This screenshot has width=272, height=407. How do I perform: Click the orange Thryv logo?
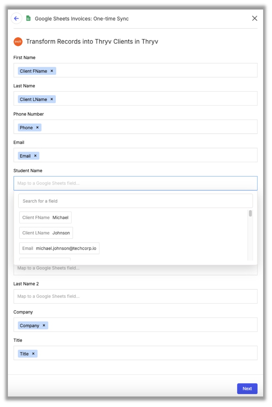pos(18,42)
